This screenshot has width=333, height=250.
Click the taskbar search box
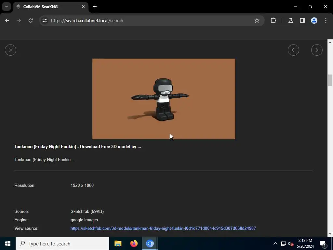(62, 243)
